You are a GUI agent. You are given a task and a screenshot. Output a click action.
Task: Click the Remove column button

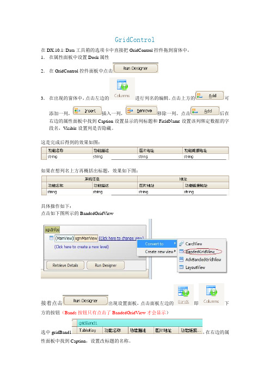click(x=142, y=111)
